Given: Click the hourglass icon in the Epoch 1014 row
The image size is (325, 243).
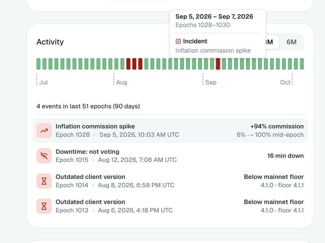Looking at the screenshot, I should (x=44, y=181).
